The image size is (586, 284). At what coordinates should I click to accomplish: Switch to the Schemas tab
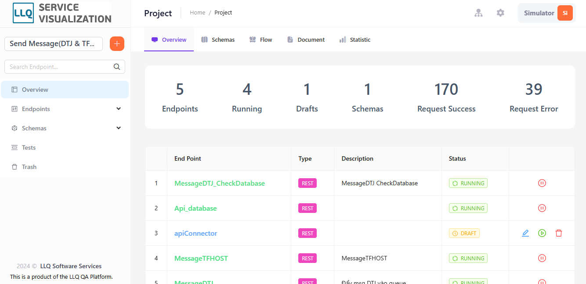pyautogui.click(x=218, y=40)
